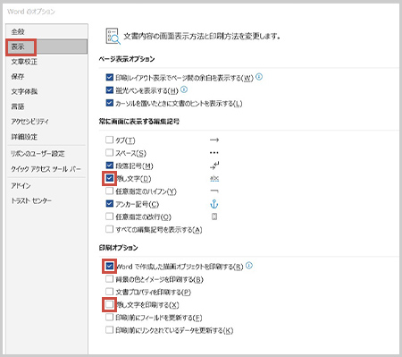
Task: Open the 言語 options category
Action: tap(46, 106)
